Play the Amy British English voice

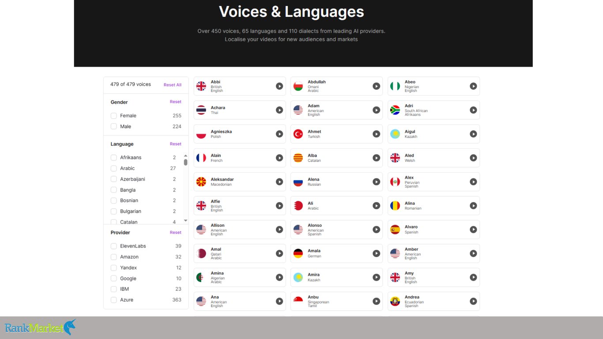(x=473, y=277)
